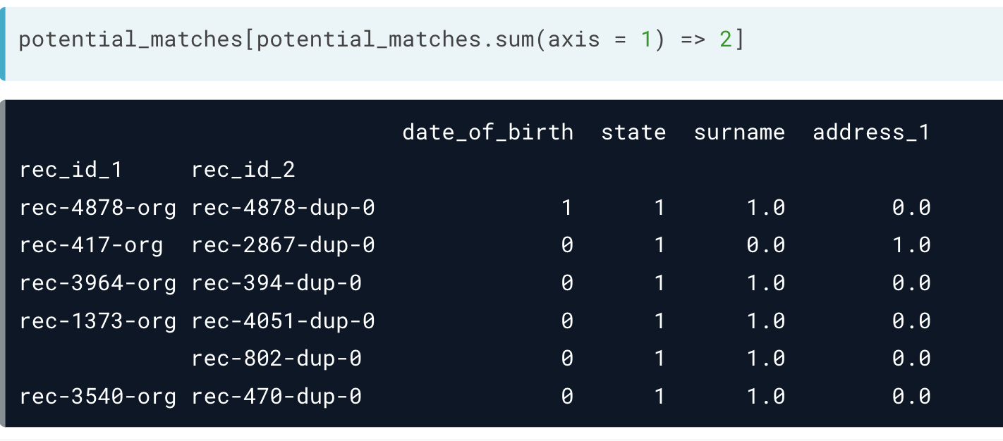Click row label rec-417-org
The image size is (1003, 441).
[x=91, y=245]
